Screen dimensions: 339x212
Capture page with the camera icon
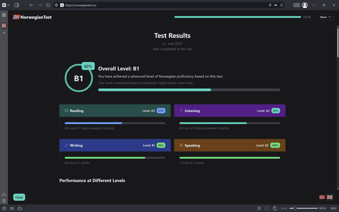point(259,208)
